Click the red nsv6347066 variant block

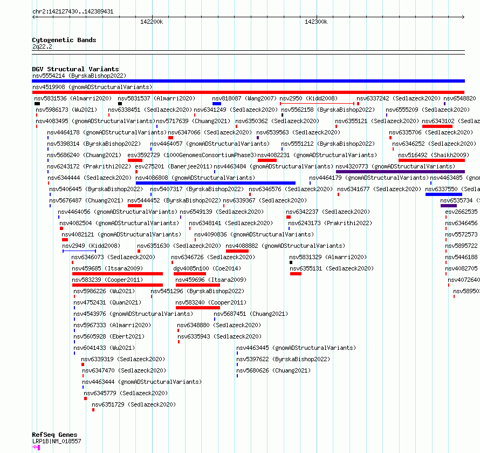click(x=171, y=138)
